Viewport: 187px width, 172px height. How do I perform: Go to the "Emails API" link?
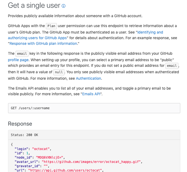(91, 94)
